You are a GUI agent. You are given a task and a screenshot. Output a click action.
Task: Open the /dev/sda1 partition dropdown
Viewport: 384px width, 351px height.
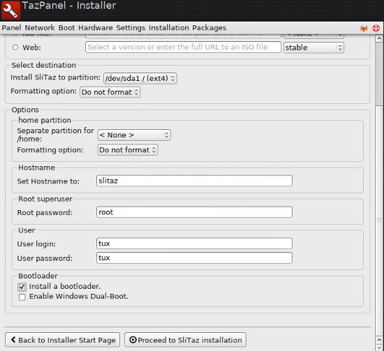click(x=140, y=78)
